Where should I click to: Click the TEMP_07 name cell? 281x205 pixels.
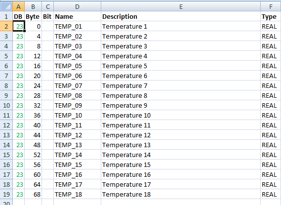pyautogui.click(x=77, y=85)
